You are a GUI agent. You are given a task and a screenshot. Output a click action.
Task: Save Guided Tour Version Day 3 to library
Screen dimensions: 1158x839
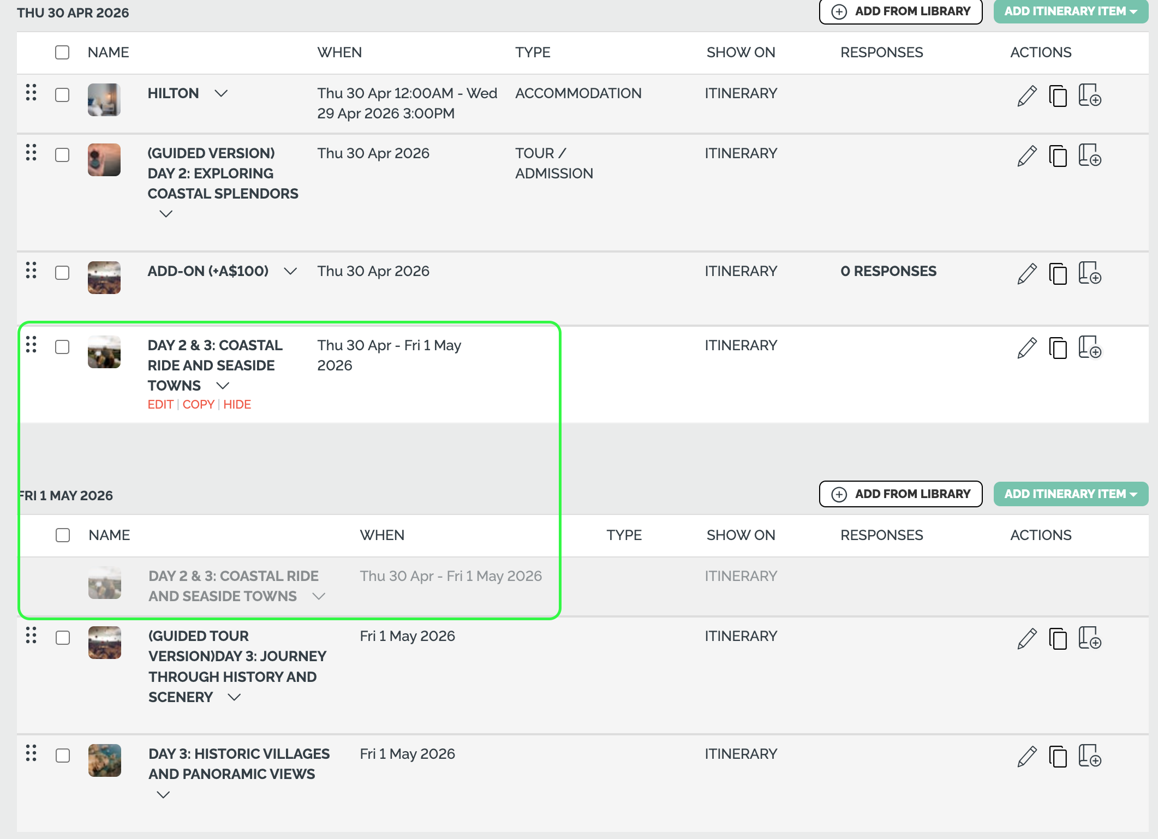(x=1090, y=638)
